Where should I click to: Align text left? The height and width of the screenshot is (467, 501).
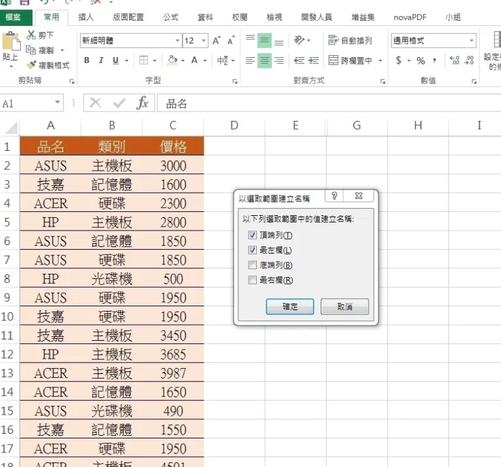(x=250, y=60)
